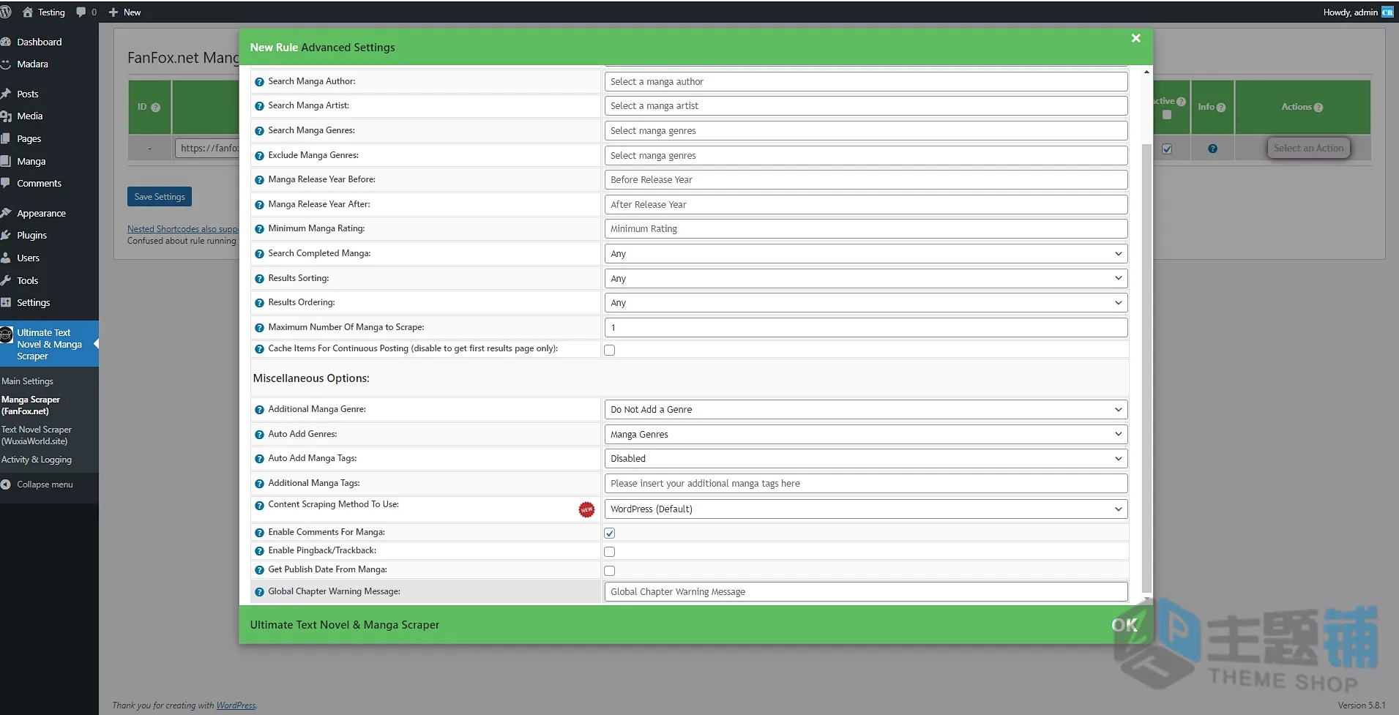The width and height of the screenshot is (1399, 715).
Task: Open Activity & Logging submenu item
Action: tap(37, 460)
